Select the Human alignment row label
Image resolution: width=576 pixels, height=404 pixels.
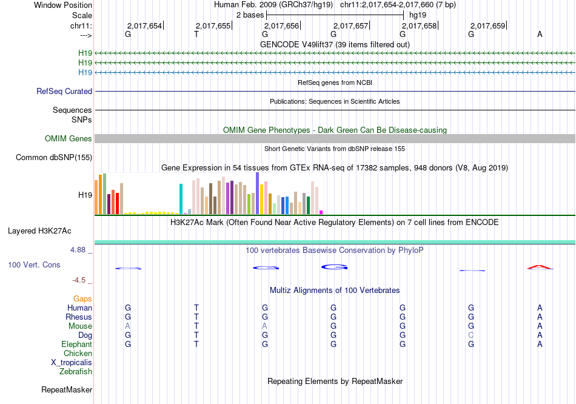click(79, 308)
